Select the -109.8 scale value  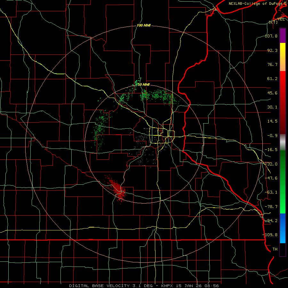click(270, 235)
